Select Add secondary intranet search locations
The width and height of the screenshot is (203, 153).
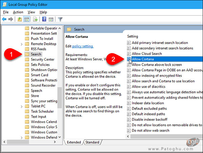162,48
